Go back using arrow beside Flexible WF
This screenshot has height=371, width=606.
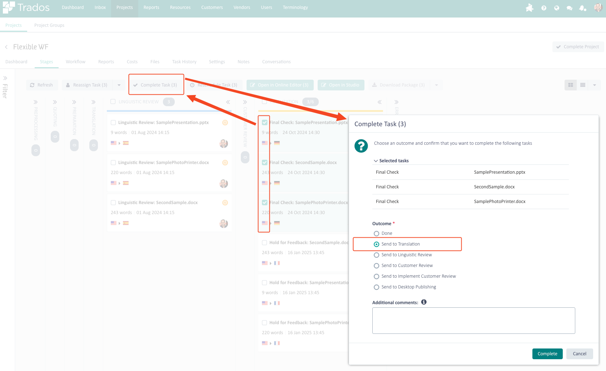(6, 47)
